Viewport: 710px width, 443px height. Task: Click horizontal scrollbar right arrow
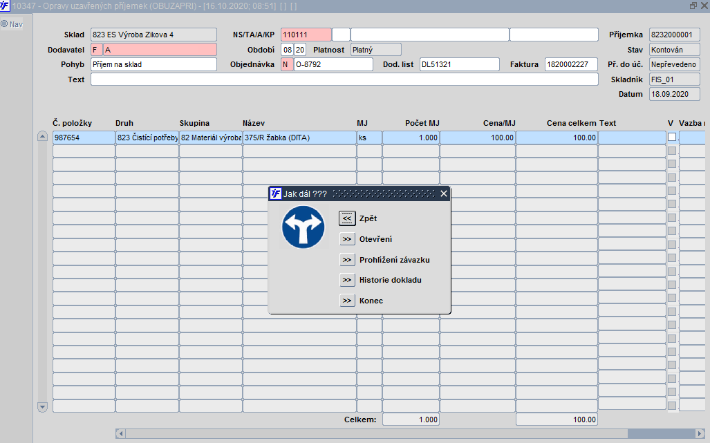(x=700, y=433)
